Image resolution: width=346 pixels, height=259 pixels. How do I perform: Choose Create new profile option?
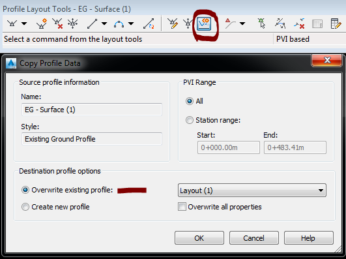click(x=25, y=207)
